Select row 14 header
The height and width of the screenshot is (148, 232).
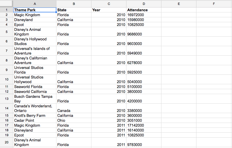(x=7, y=108)
